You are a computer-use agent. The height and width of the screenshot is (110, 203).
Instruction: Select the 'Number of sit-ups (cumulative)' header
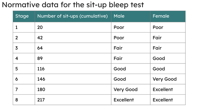click(72, 16)
